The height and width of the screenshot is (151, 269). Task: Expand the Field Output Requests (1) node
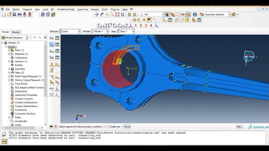click(x=9, y=76)
